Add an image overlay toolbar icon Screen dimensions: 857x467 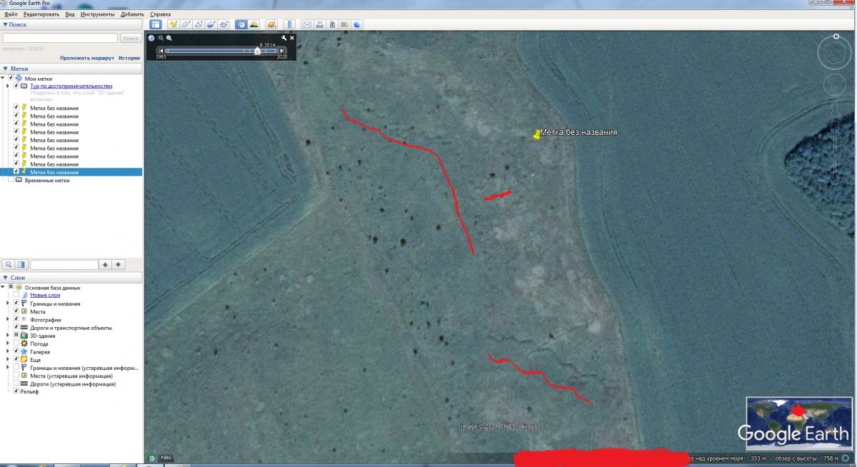[x=211, y=24]
